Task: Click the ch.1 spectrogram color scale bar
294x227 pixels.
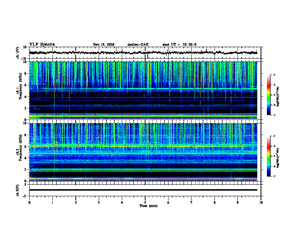Action: click(x=268, y=95)
